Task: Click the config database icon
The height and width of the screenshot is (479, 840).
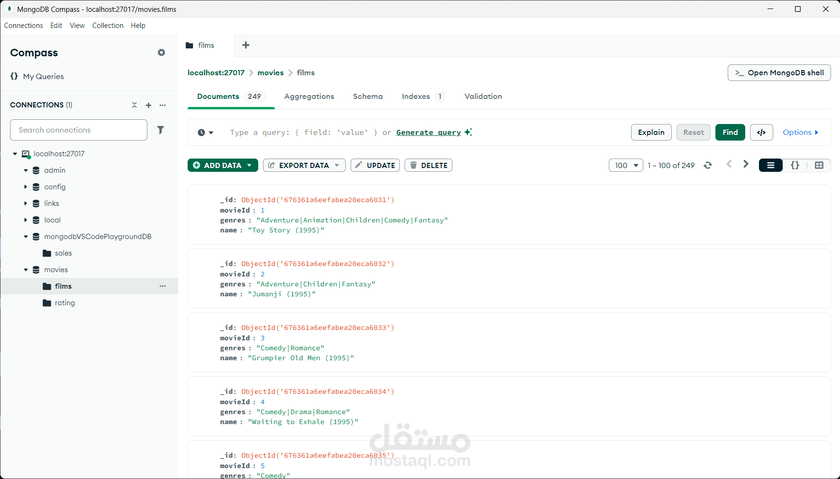Action: [x=36, y=187]
